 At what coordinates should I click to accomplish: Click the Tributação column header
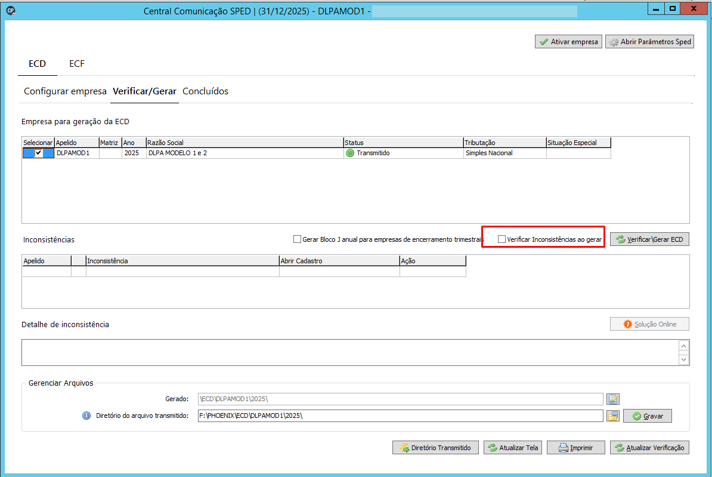[x=504, y=143]
